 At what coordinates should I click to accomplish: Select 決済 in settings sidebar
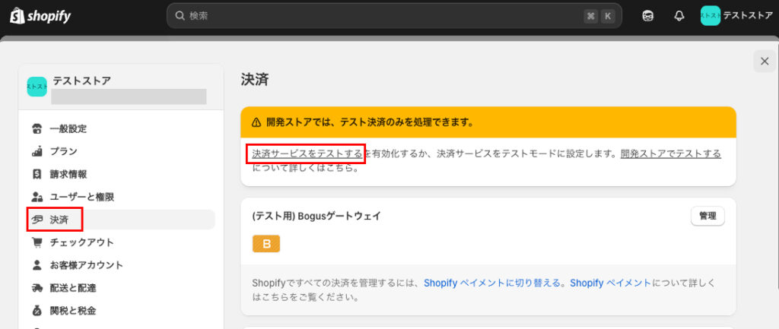pos(59,220)
